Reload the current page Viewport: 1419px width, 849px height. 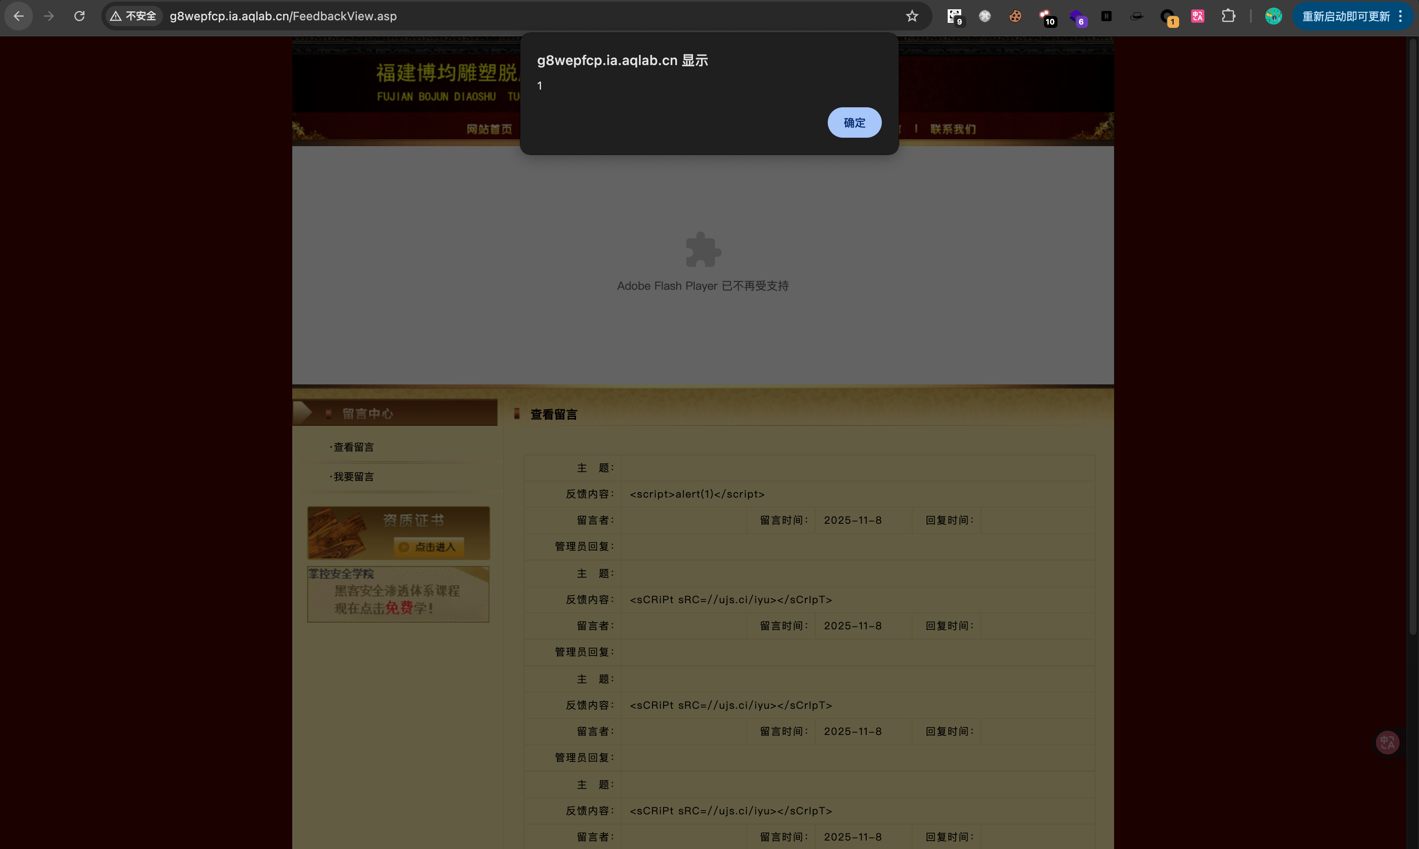click(x=79, y=16)
